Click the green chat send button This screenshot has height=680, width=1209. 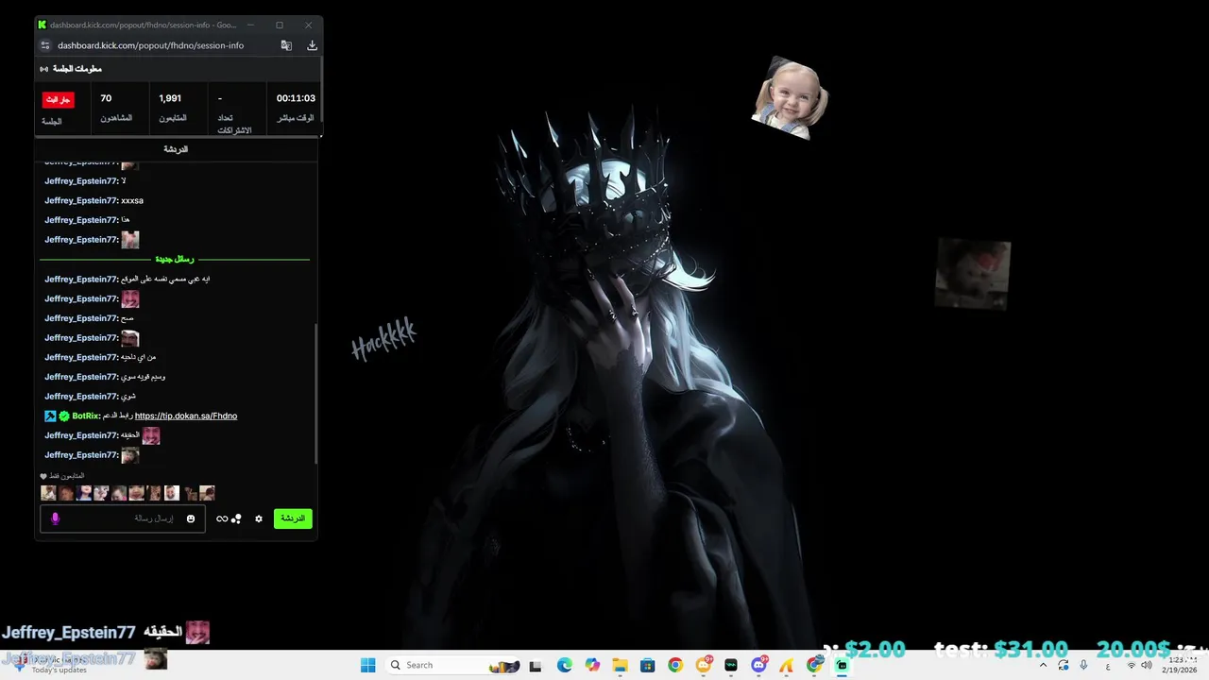coord(293,518)
